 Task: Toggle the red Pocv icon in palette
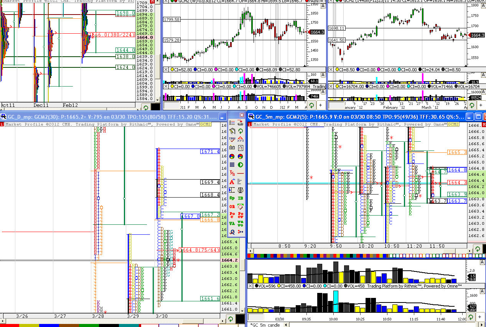tap(241, 215)
